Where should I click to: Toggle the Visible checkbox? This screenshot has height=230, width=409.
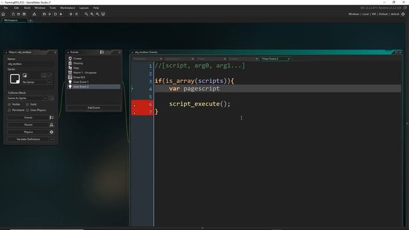(x=10, y=104)
